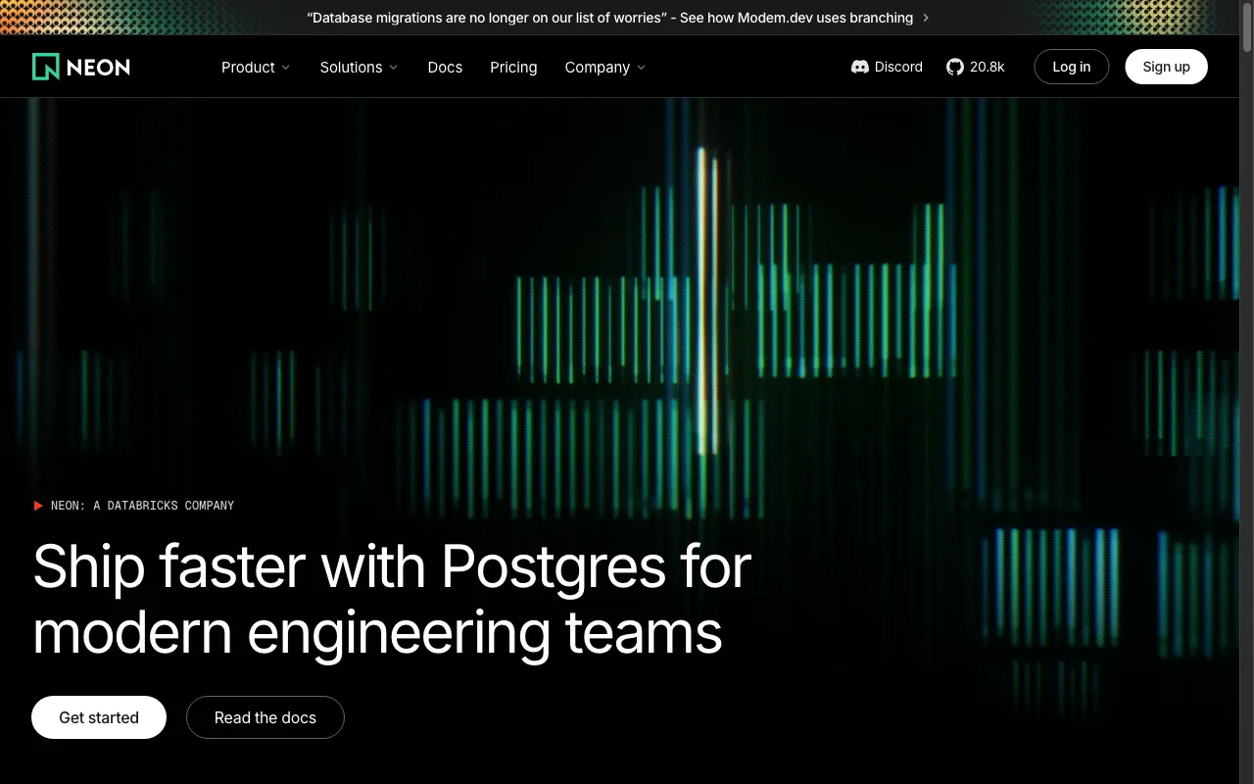
Task: Go to Docs in the navigation
Action: coord(445,67)
